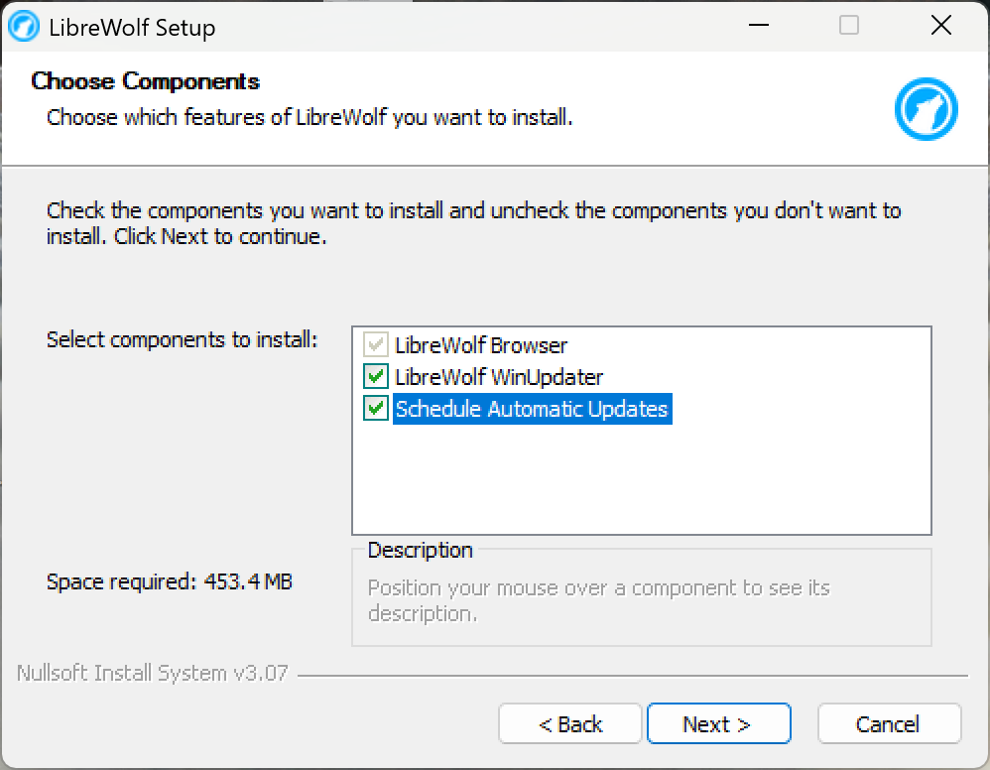Click the highlighted Schedule Automatic Updates label
This screenshot has height=770, width=990.
(532, 409)
